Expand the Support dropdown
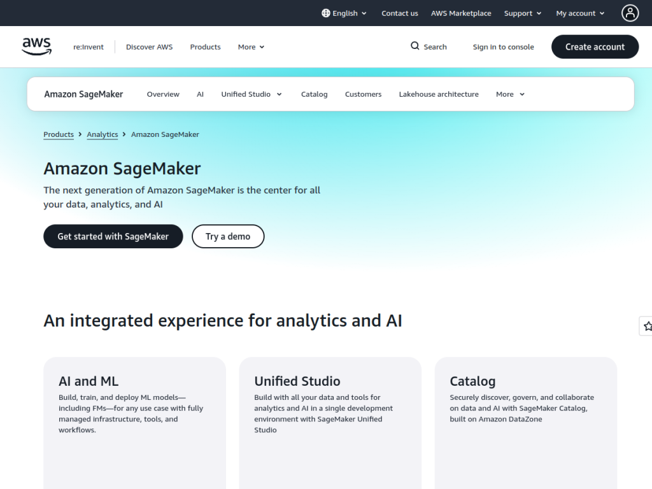This screenshot has height=489, width=652. point(523,13)
